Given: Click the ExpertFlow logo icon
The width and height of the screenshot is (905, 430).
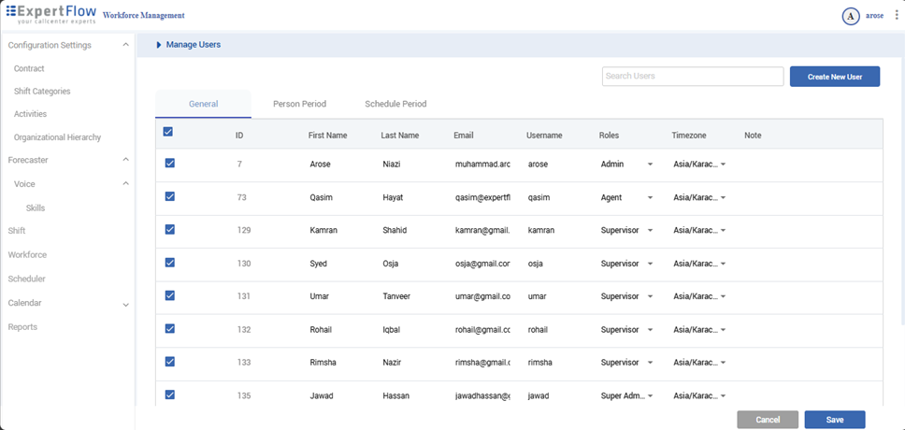Looking at the screenshot, I should [x=11, y=11].
